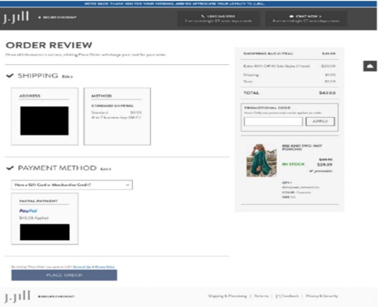The image size is (388, 307).
Task: Click the phone number contact box
Action: (218, 19)
